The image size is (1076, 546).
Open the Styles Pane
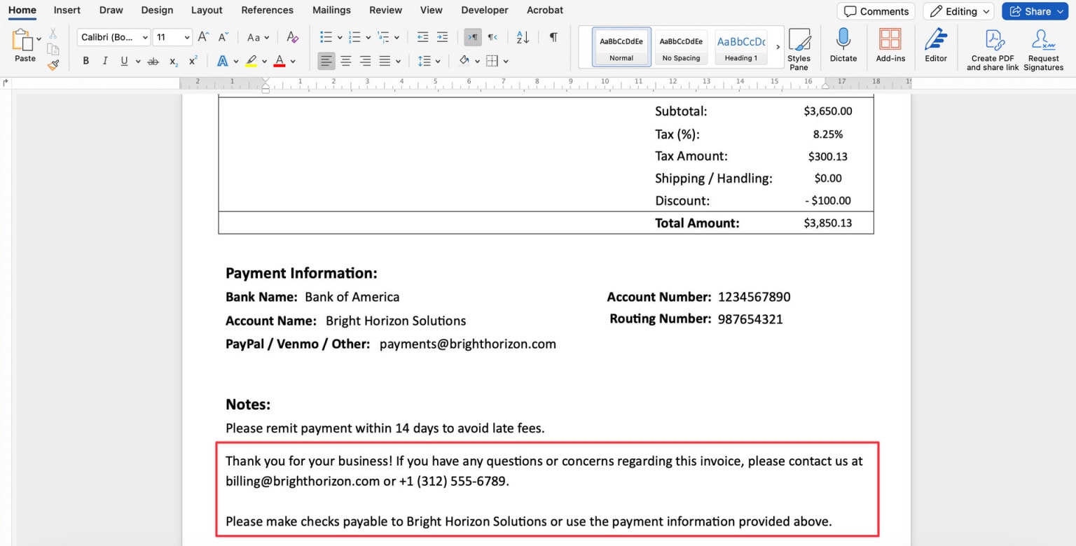coord(799,47)
